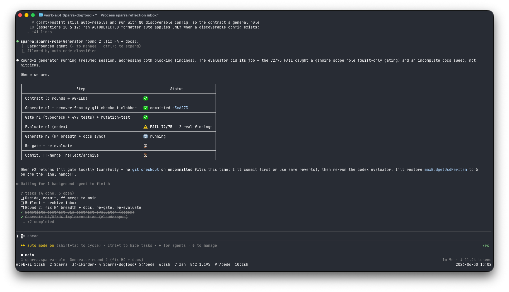This screenshot has height=292, width=509.
Task: Switch to tmux window 3:KiFinder-
Action: (x=84, y=264)
